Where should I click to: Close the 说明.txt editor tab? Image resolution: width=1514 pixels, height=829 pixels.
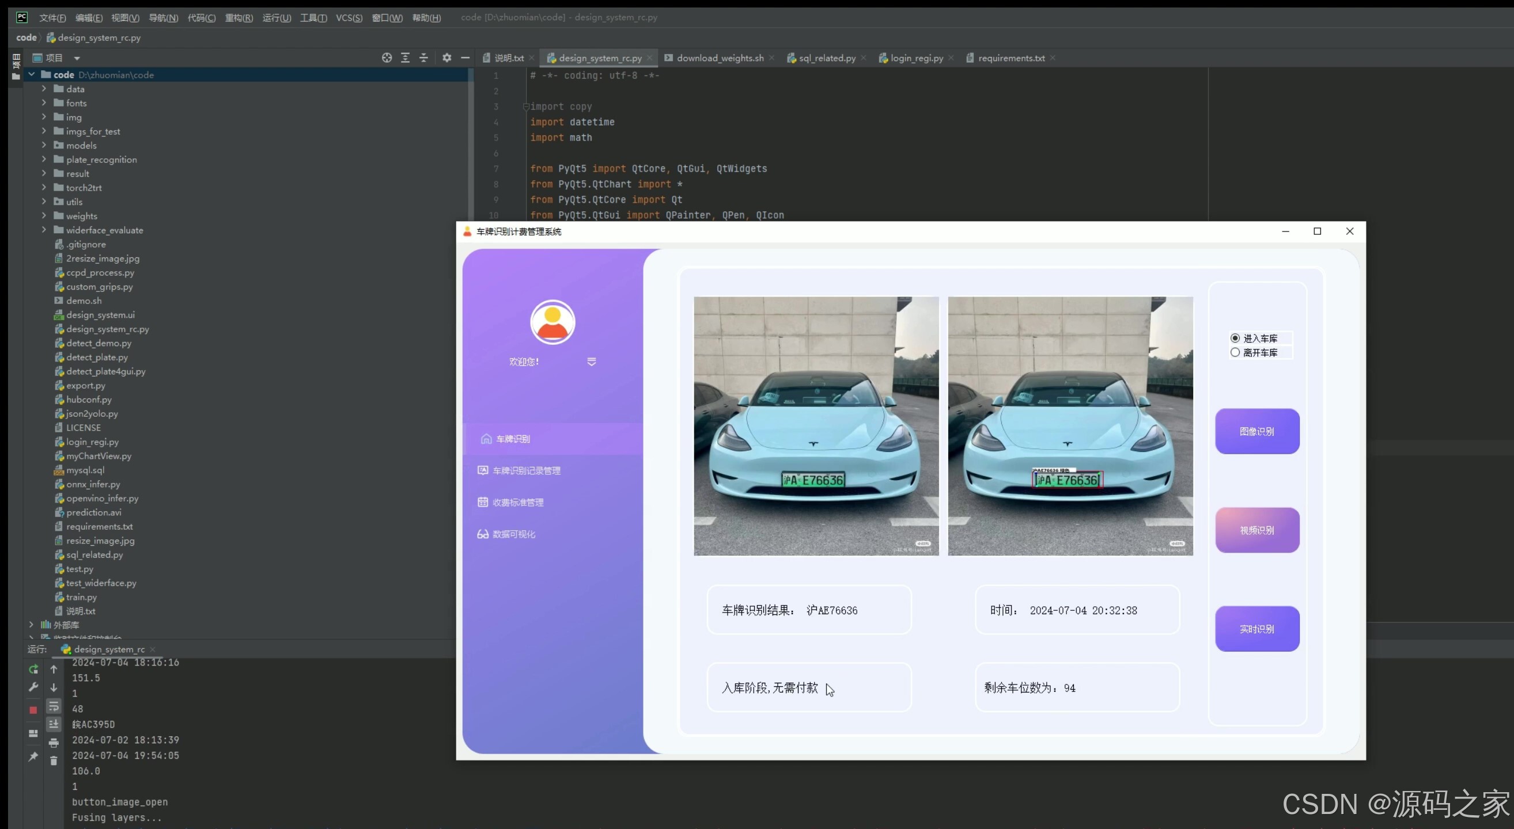pos(531,58)
